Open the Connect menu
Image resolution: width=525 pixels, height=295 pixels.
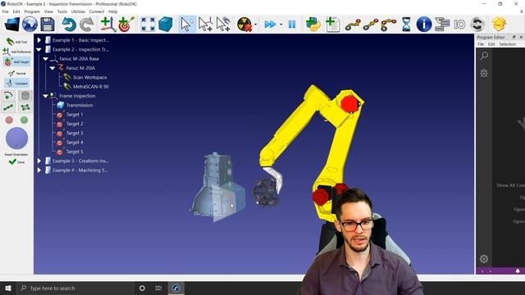(97, 11)
